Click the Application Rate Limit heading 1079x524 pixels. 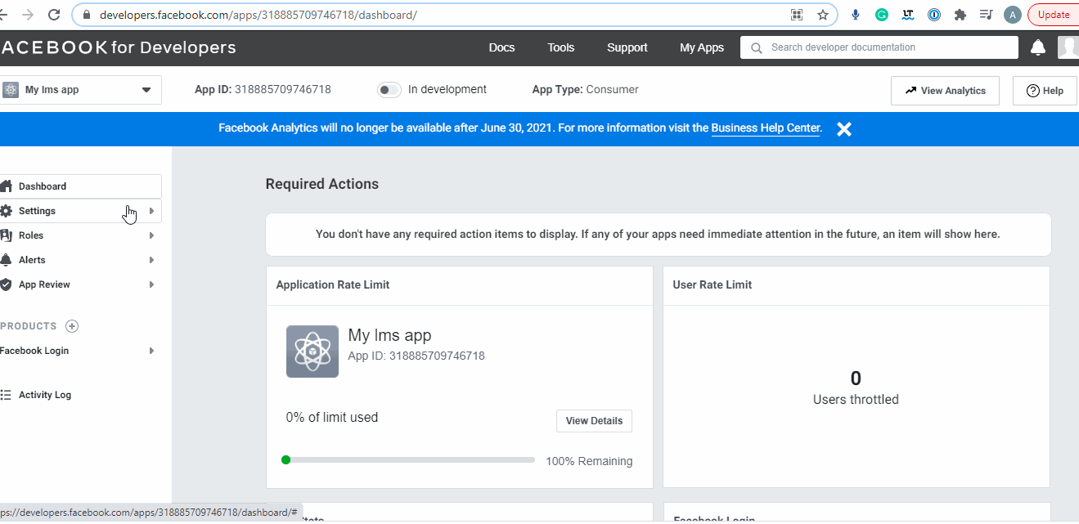(x=333, y=285)
